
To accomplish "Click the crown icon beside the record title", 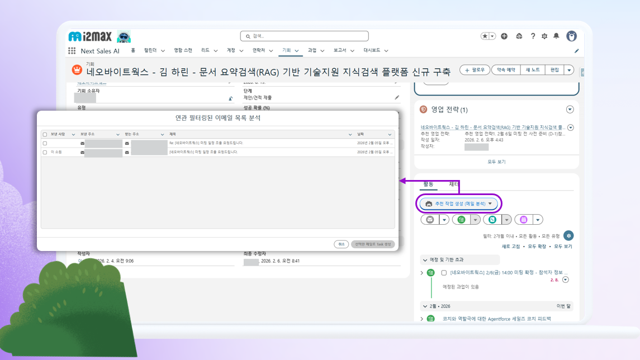I will (x=77, y=70).
